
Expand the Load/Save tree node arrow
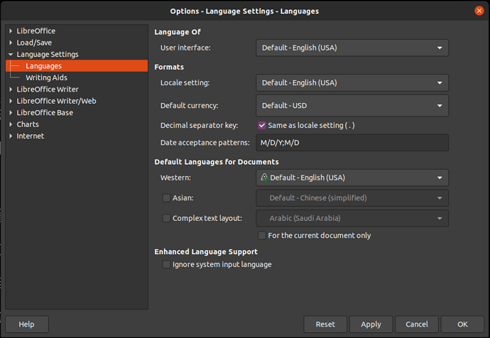pyautogui.click(x=11, y=43)
